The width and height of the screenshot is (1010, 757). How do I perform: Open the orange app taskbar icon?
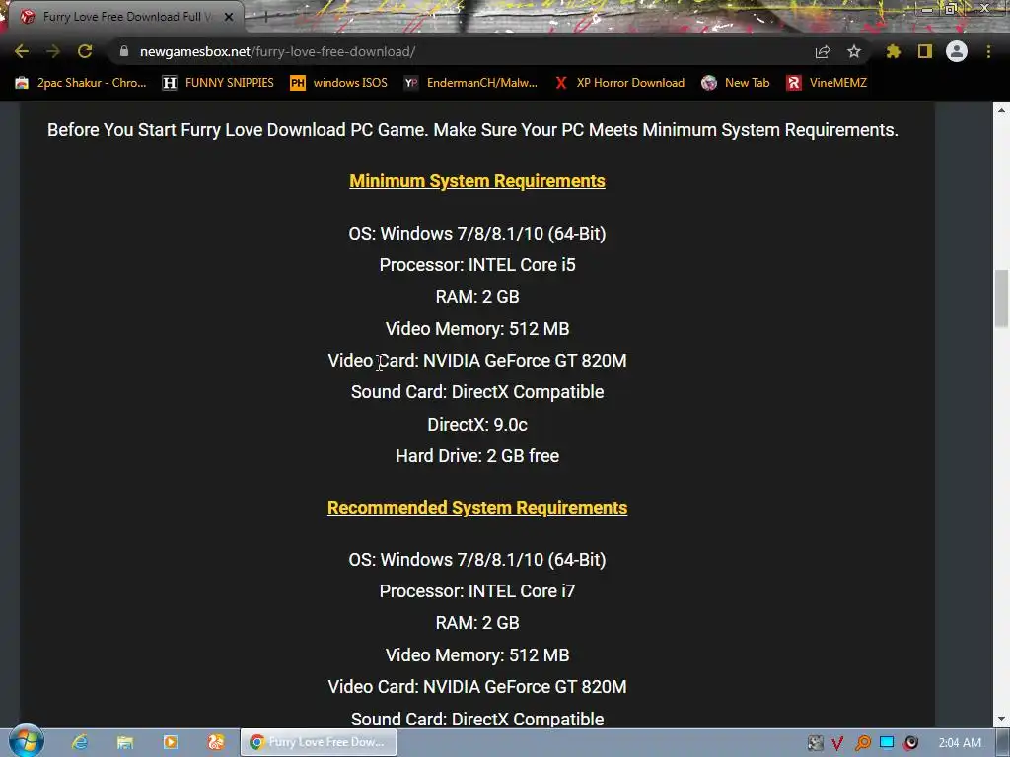point(216,742)
